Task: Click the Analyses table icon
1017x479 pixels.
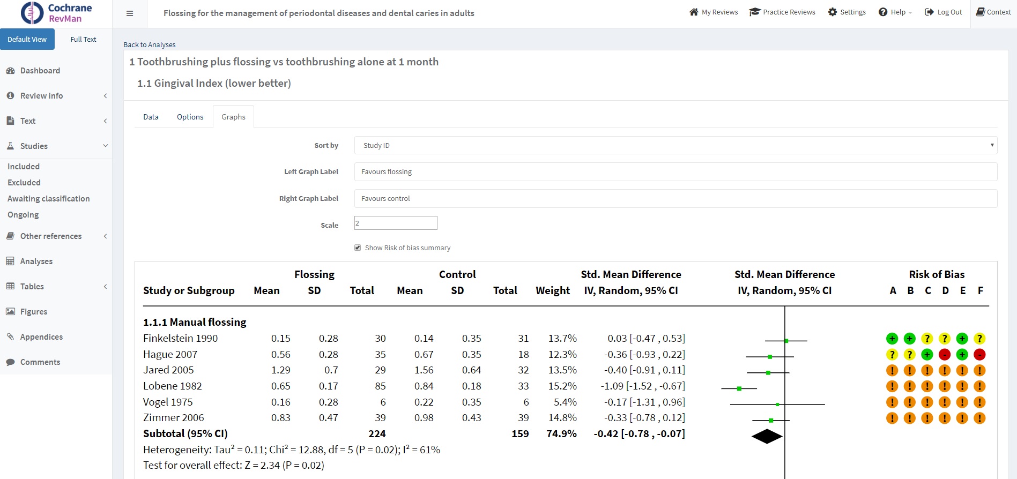Action: 10,261
